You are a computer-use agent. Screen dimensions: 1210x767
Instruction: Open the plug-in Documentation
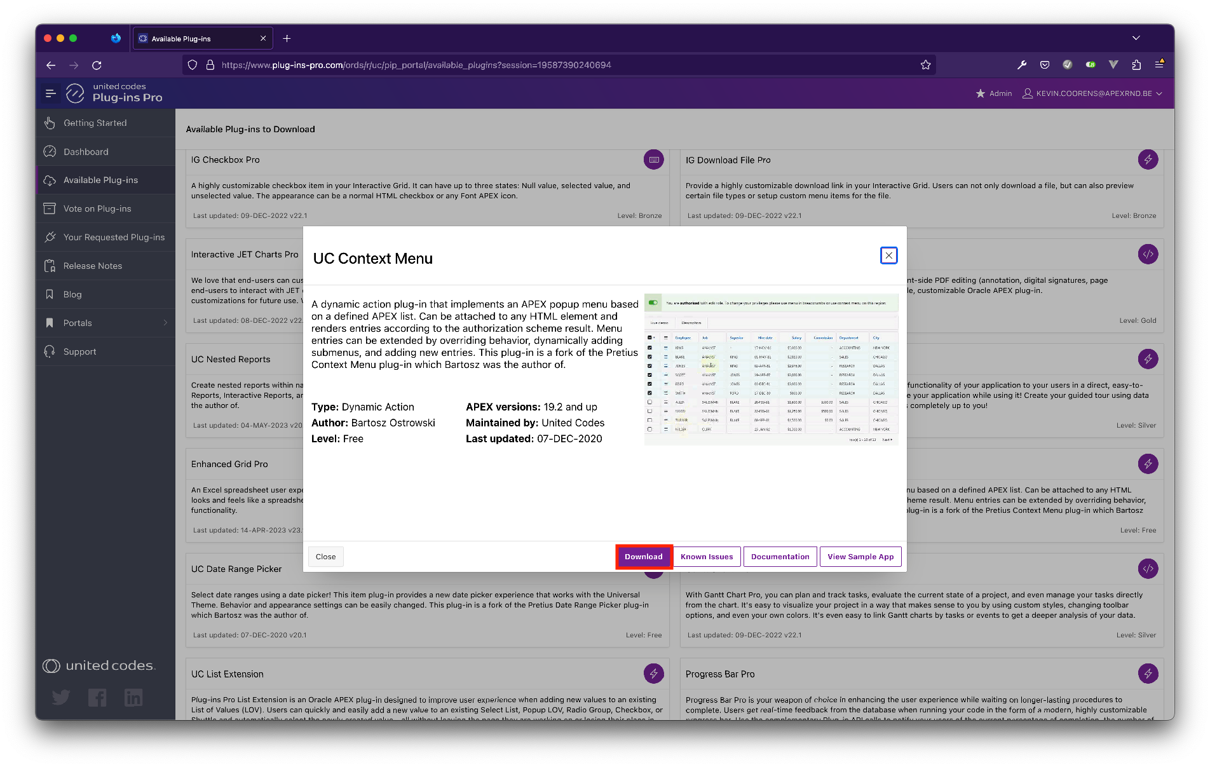tap(780, 557)
